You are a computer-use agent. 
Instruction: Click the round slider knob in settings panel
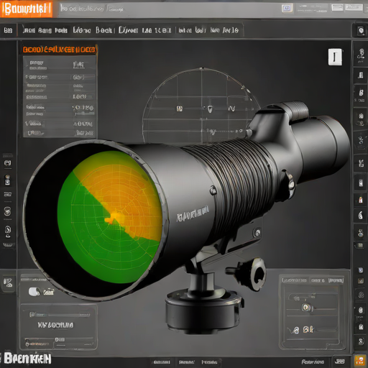[x=306, y=307]
